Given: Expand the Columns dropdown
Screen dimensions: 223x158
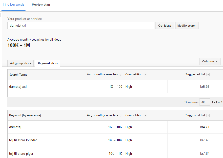Looking at the screenshot, I should coord(210,62).
